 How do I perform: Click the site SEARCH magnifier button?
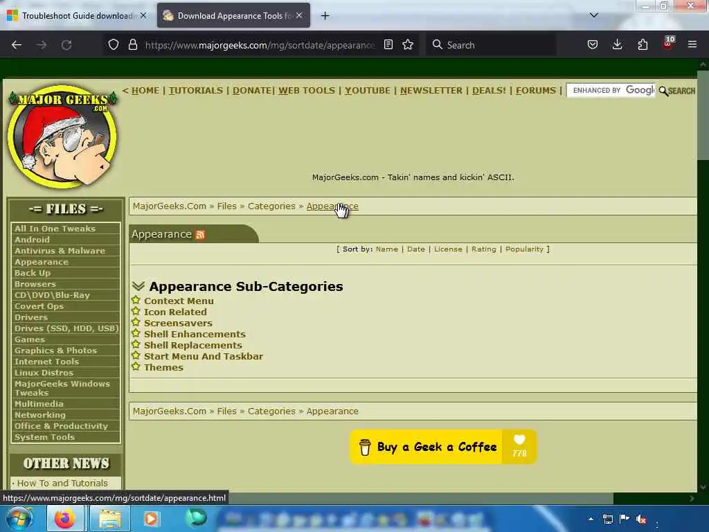tap(677, 91)
